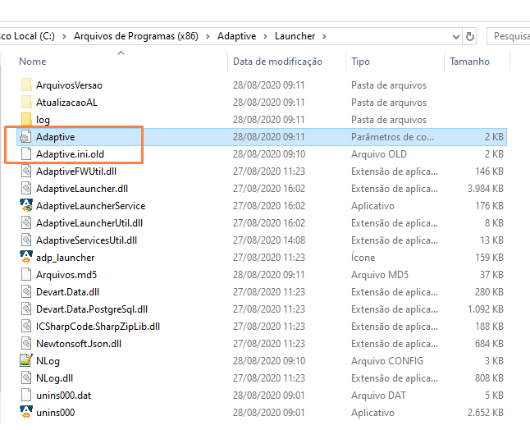Viewport: 530px width, 430px height.
Task: Select the AdaptiveLauncherService file name
Action: [90, 206]
